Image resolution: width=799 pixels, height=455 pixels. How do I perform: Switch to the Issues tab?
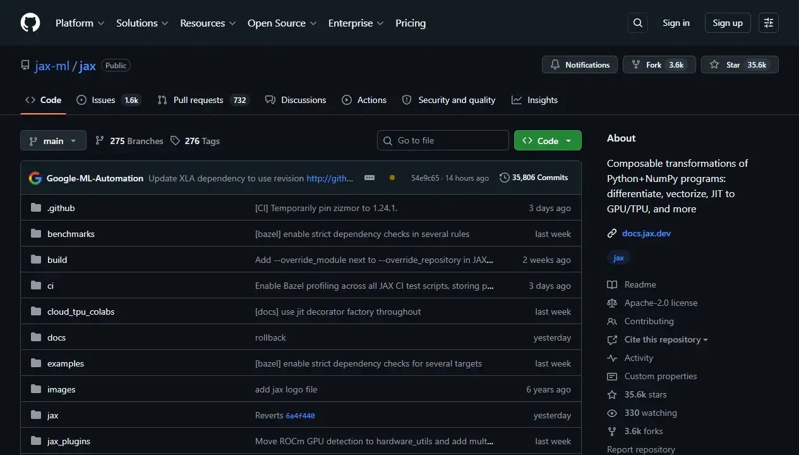click(x=109, y=100)
